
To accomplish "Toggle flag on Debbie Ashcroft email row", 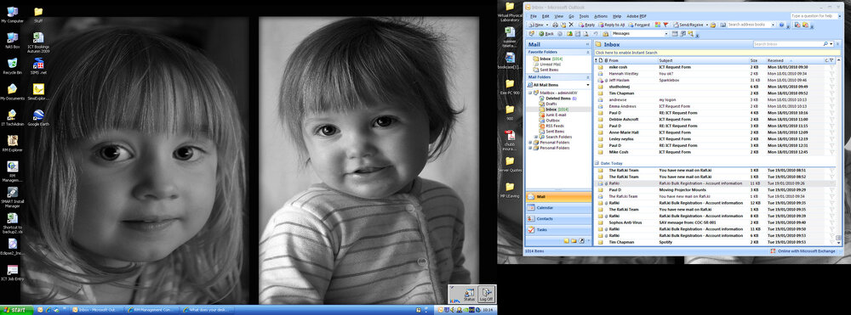I will 832,119.
